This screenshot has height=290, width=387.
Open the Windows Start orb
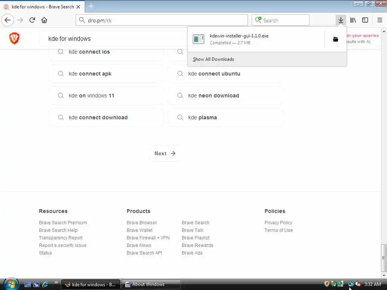click(x=10, y=284)
